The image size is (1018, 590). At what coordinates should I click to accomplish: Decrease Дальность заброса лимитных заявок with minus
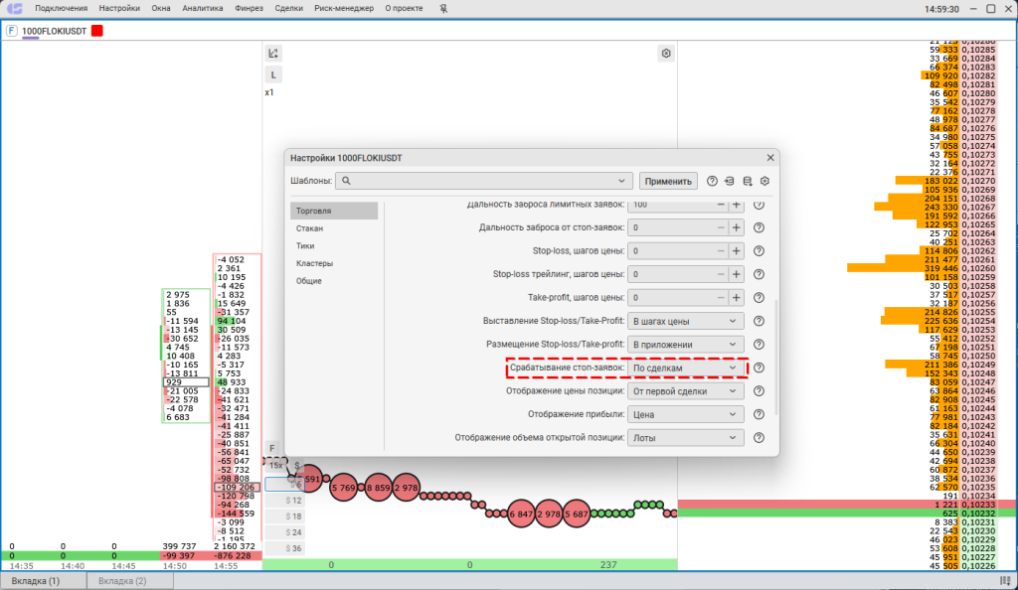pyautogui.click(x=721, y=204)
